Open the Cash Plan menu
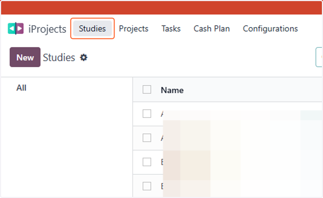 tap(212, 29)
